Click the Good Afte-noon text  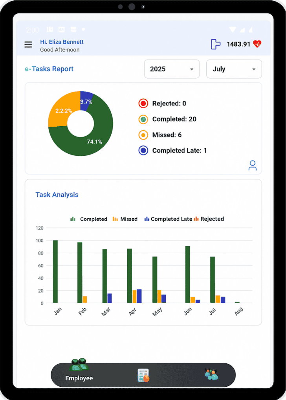[60, 50]
